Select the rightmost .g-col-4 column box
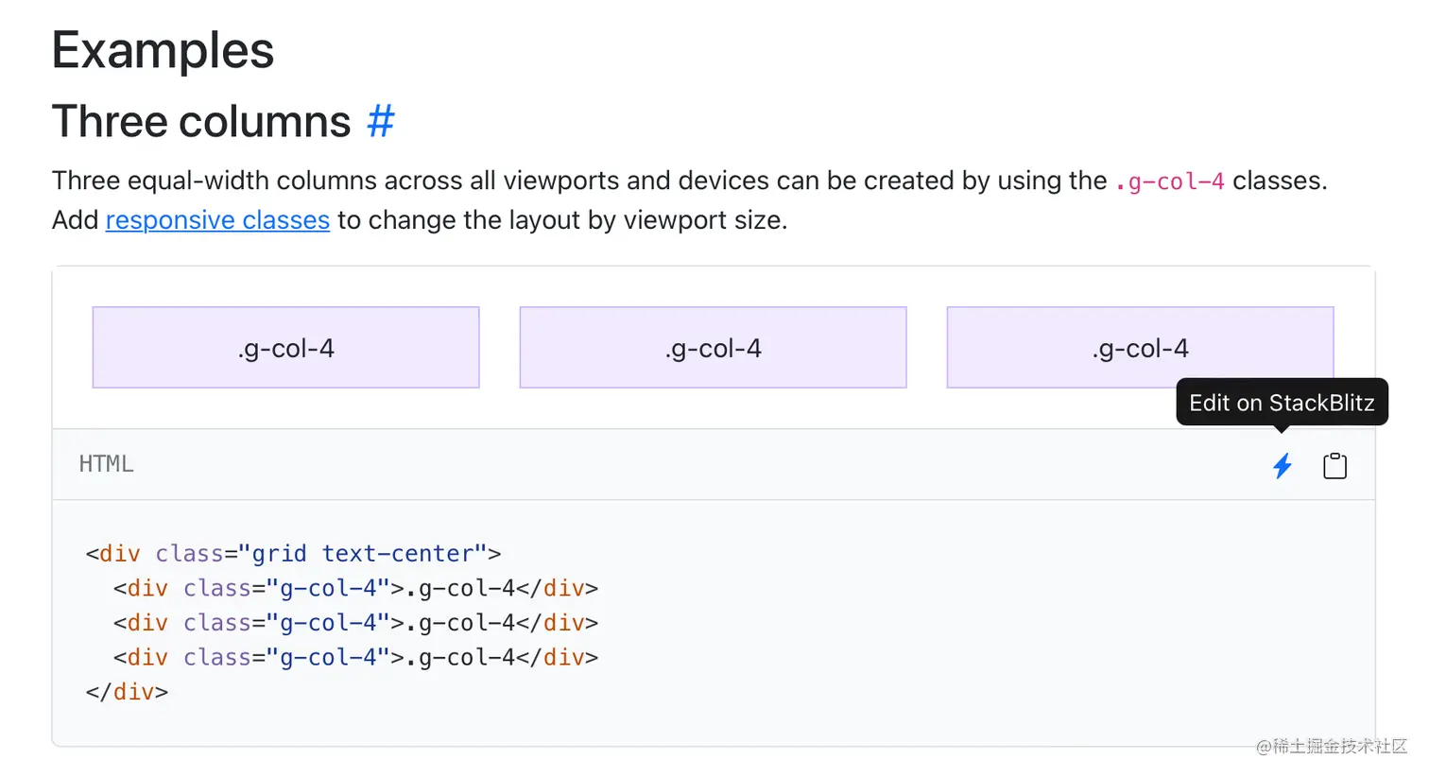Screen dimensions: 1429x777 click(x=1140, y=347)
